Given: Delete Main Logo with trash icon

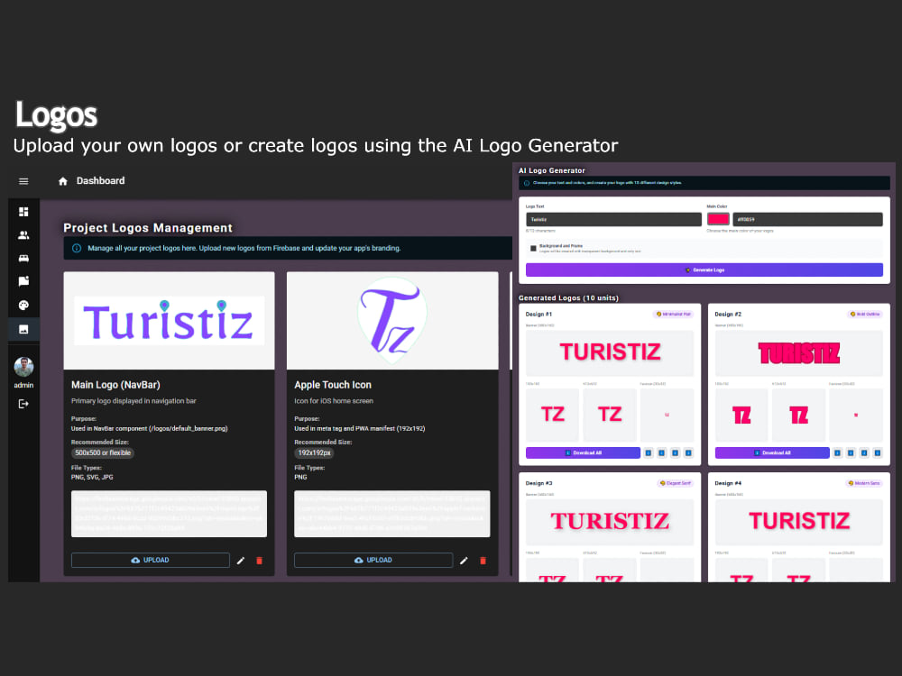Looking at the screenshot, I should click(x=260, y=561).
